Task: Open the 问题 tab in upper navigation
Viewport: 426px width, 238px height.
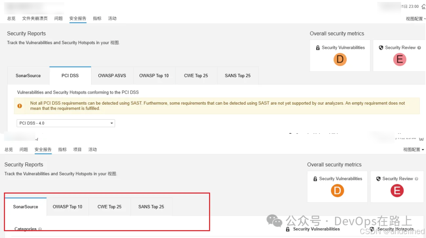Action: click(58, 18)
